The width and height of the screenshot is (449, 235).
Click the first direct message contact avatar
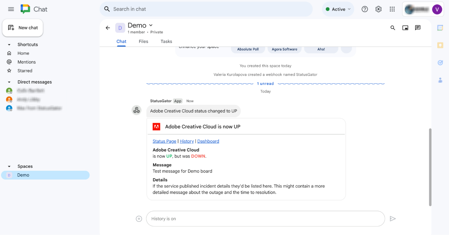pyautogui.click(x=9, y=91)
